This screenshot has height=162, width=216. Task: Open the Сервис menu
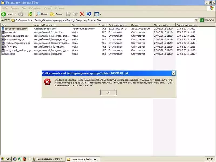tap(48, 8)
